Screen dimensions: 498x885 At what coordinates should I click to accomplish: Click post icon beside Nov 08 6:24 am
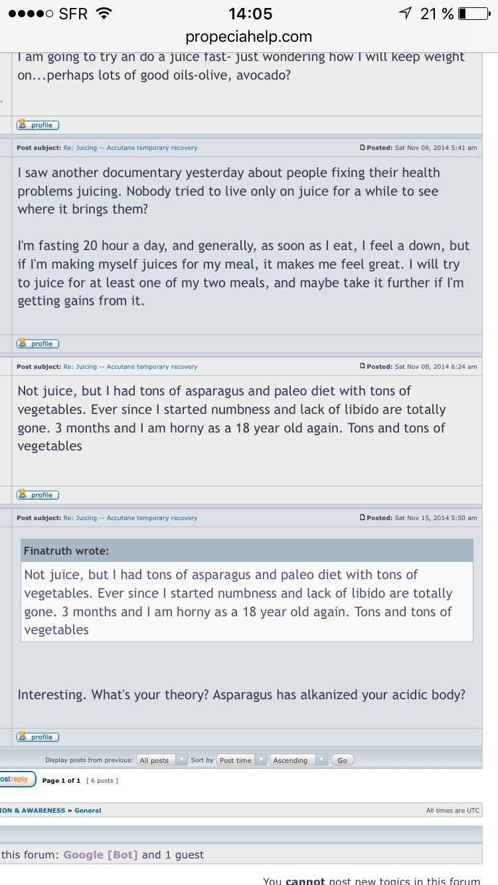click(x=363, y=366)
